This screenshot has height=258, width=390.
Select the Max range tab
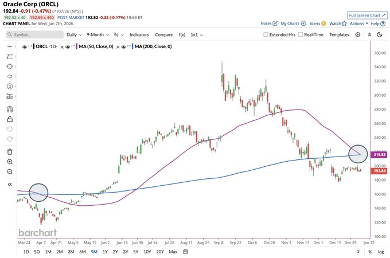pos(173,252)
